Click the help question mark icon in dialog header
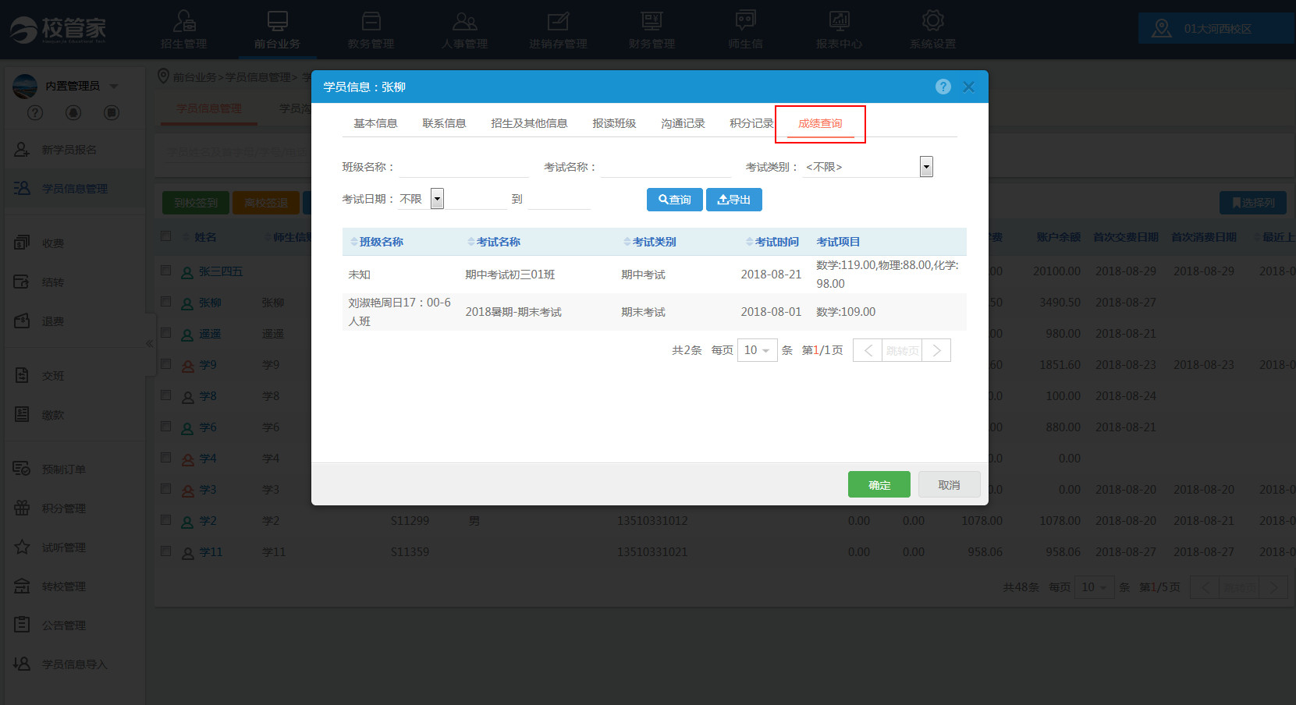 [x=943, y=87]
